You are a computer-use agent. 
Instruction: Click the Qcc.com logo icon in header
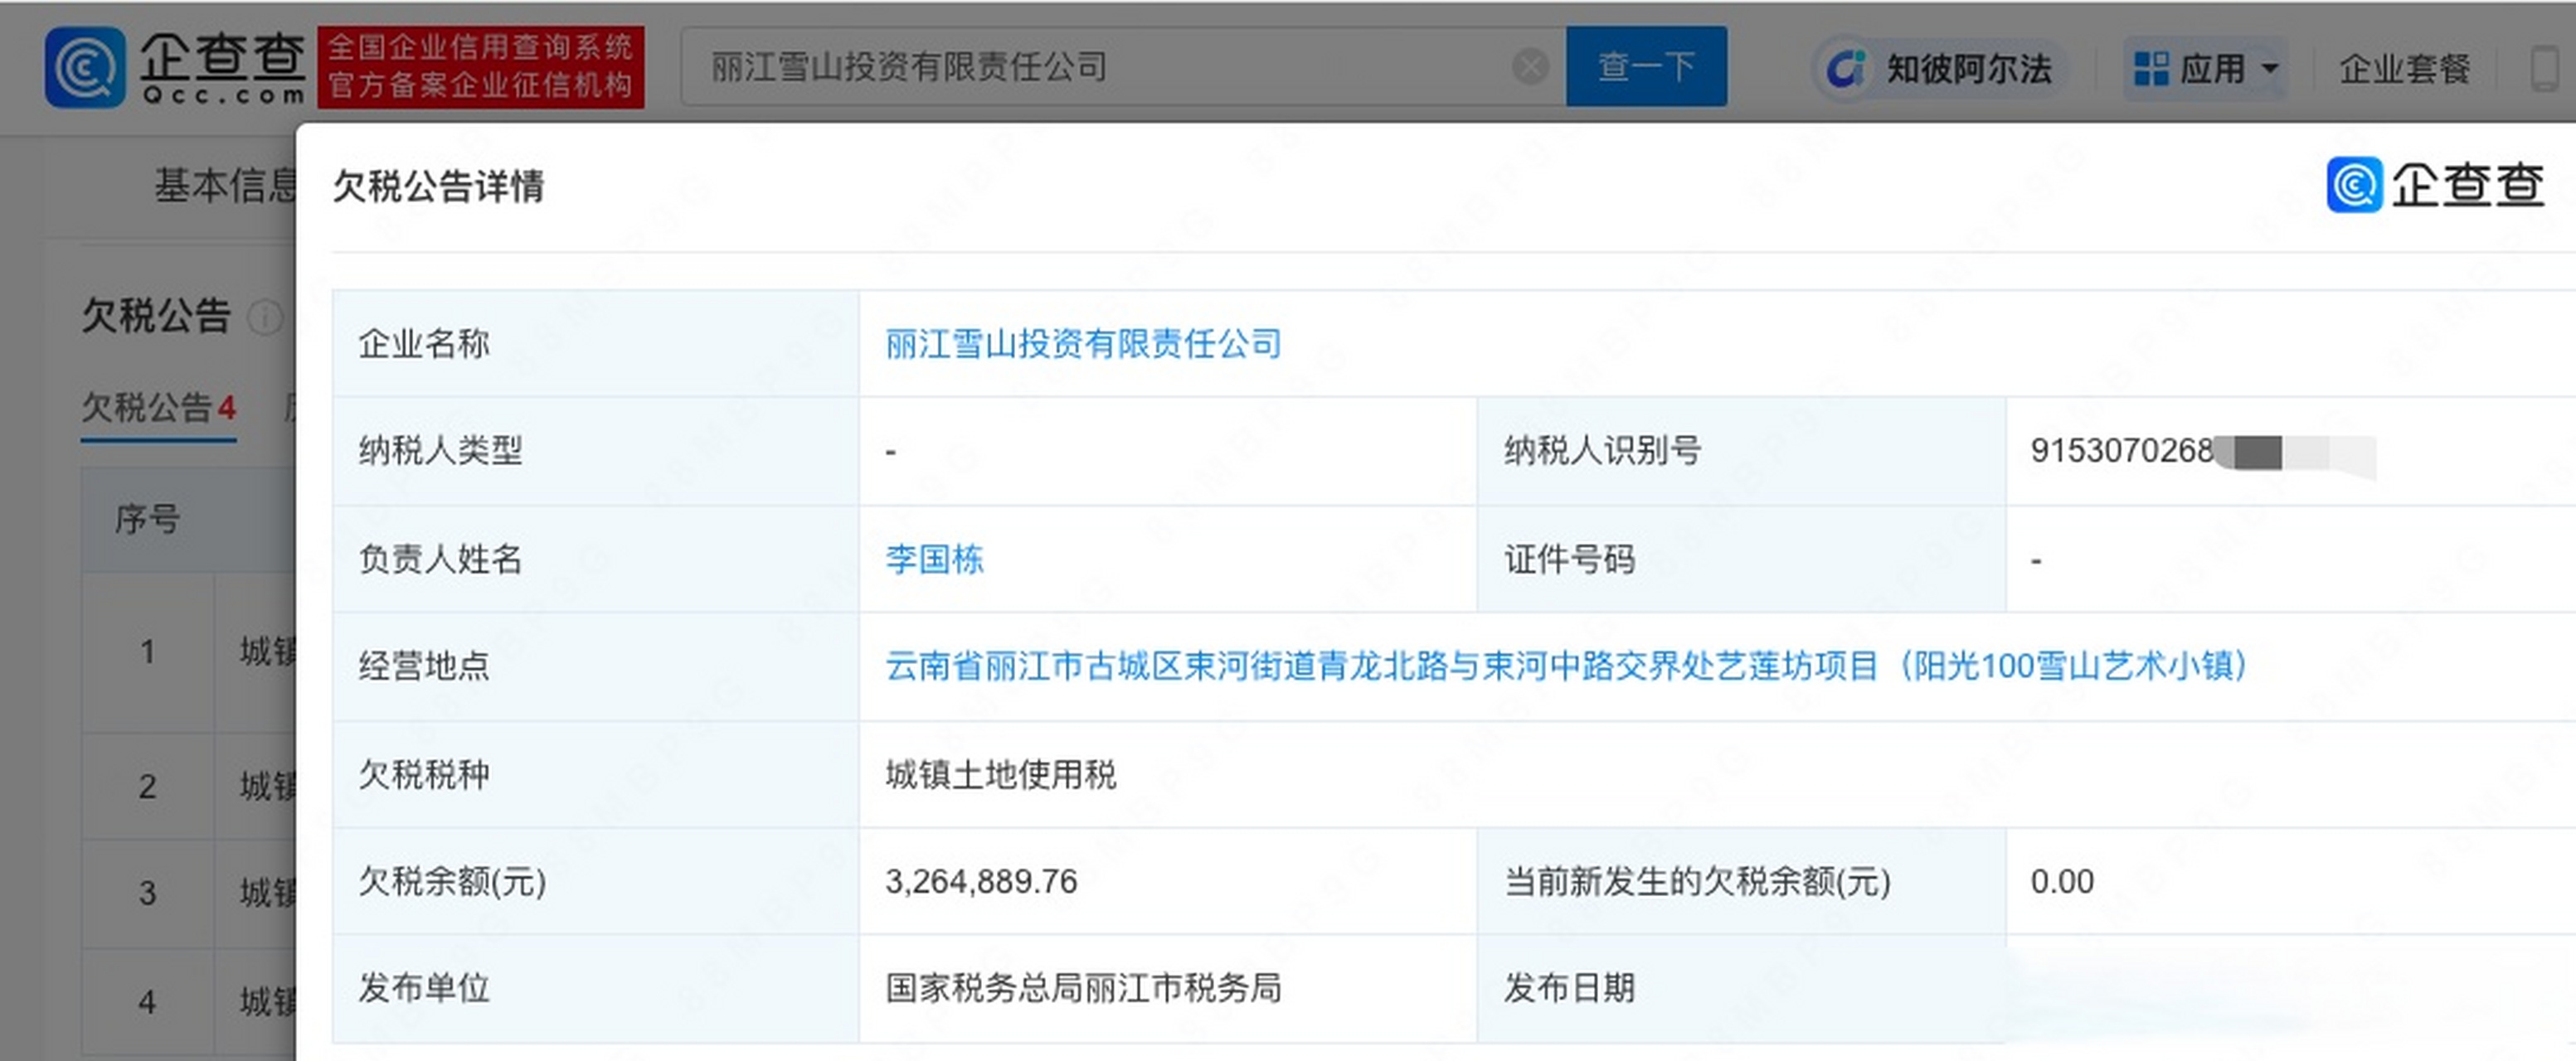click(85, 67)
